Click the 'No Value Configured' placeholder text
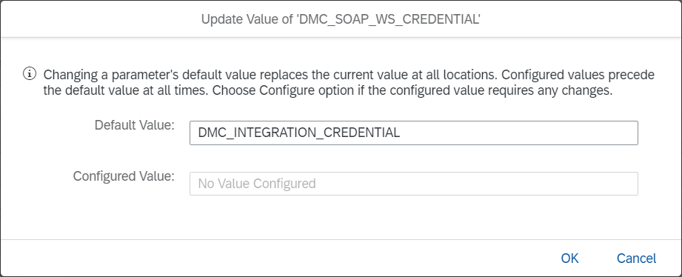682x277 pixels. pos(257,184)
